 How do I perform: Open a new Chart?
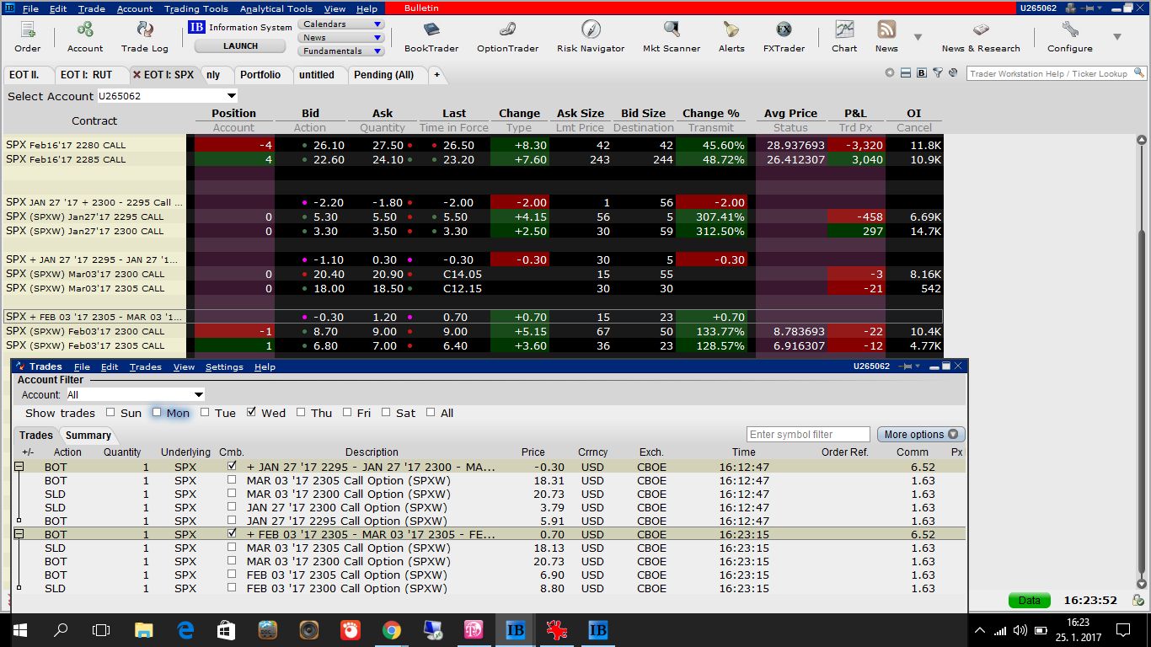point(844,36)
